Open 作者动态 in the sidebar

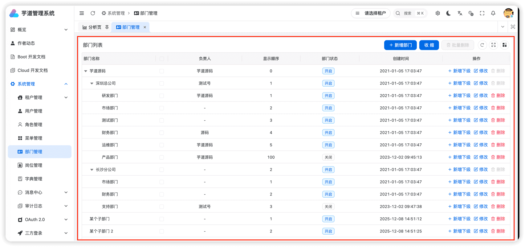pyautogui.click(x=39, y=43)
